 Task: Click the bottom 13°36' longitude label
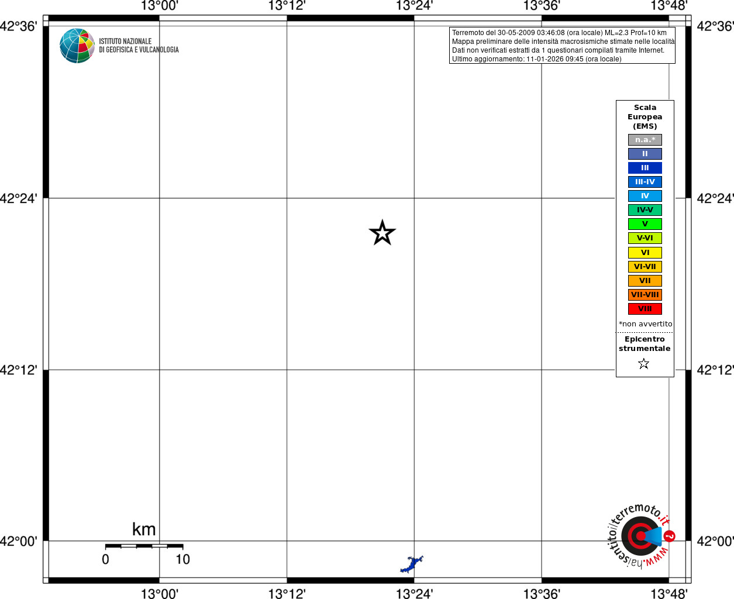[x=542, y=594]
